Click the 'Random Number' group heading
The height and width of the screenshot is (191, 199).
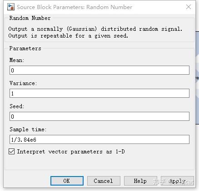pos(30,18)
